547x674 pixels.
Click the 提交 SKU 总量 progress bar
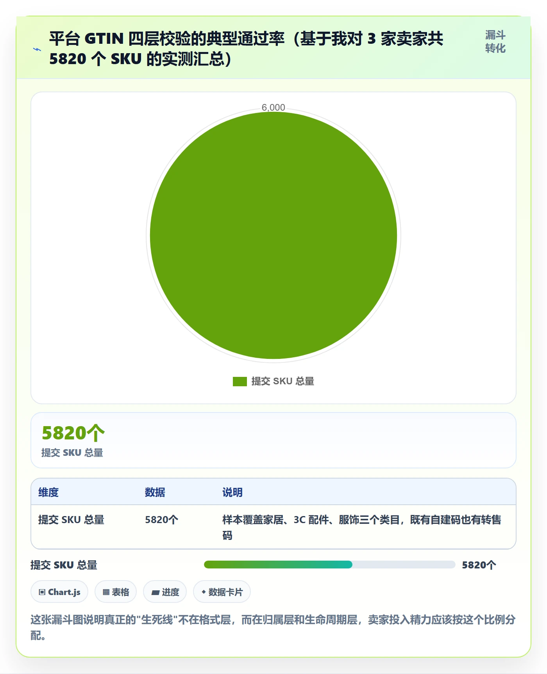(329, 565)
